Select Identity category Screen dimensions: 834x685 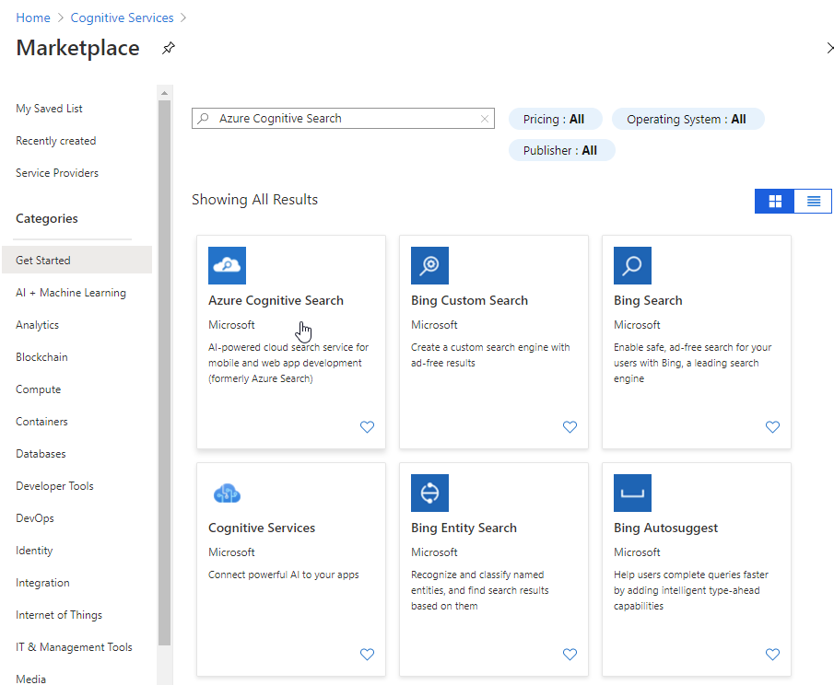(x=34, y=551)
